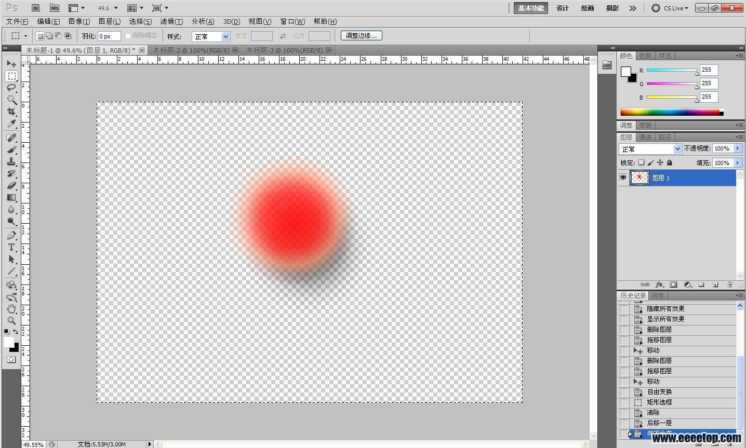Delete layer using the trash icon
746x448 pixels.
[x=729, y=284]
